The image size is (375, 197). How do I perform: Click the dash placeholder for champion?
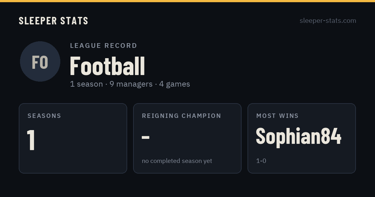tap(146, 137)
